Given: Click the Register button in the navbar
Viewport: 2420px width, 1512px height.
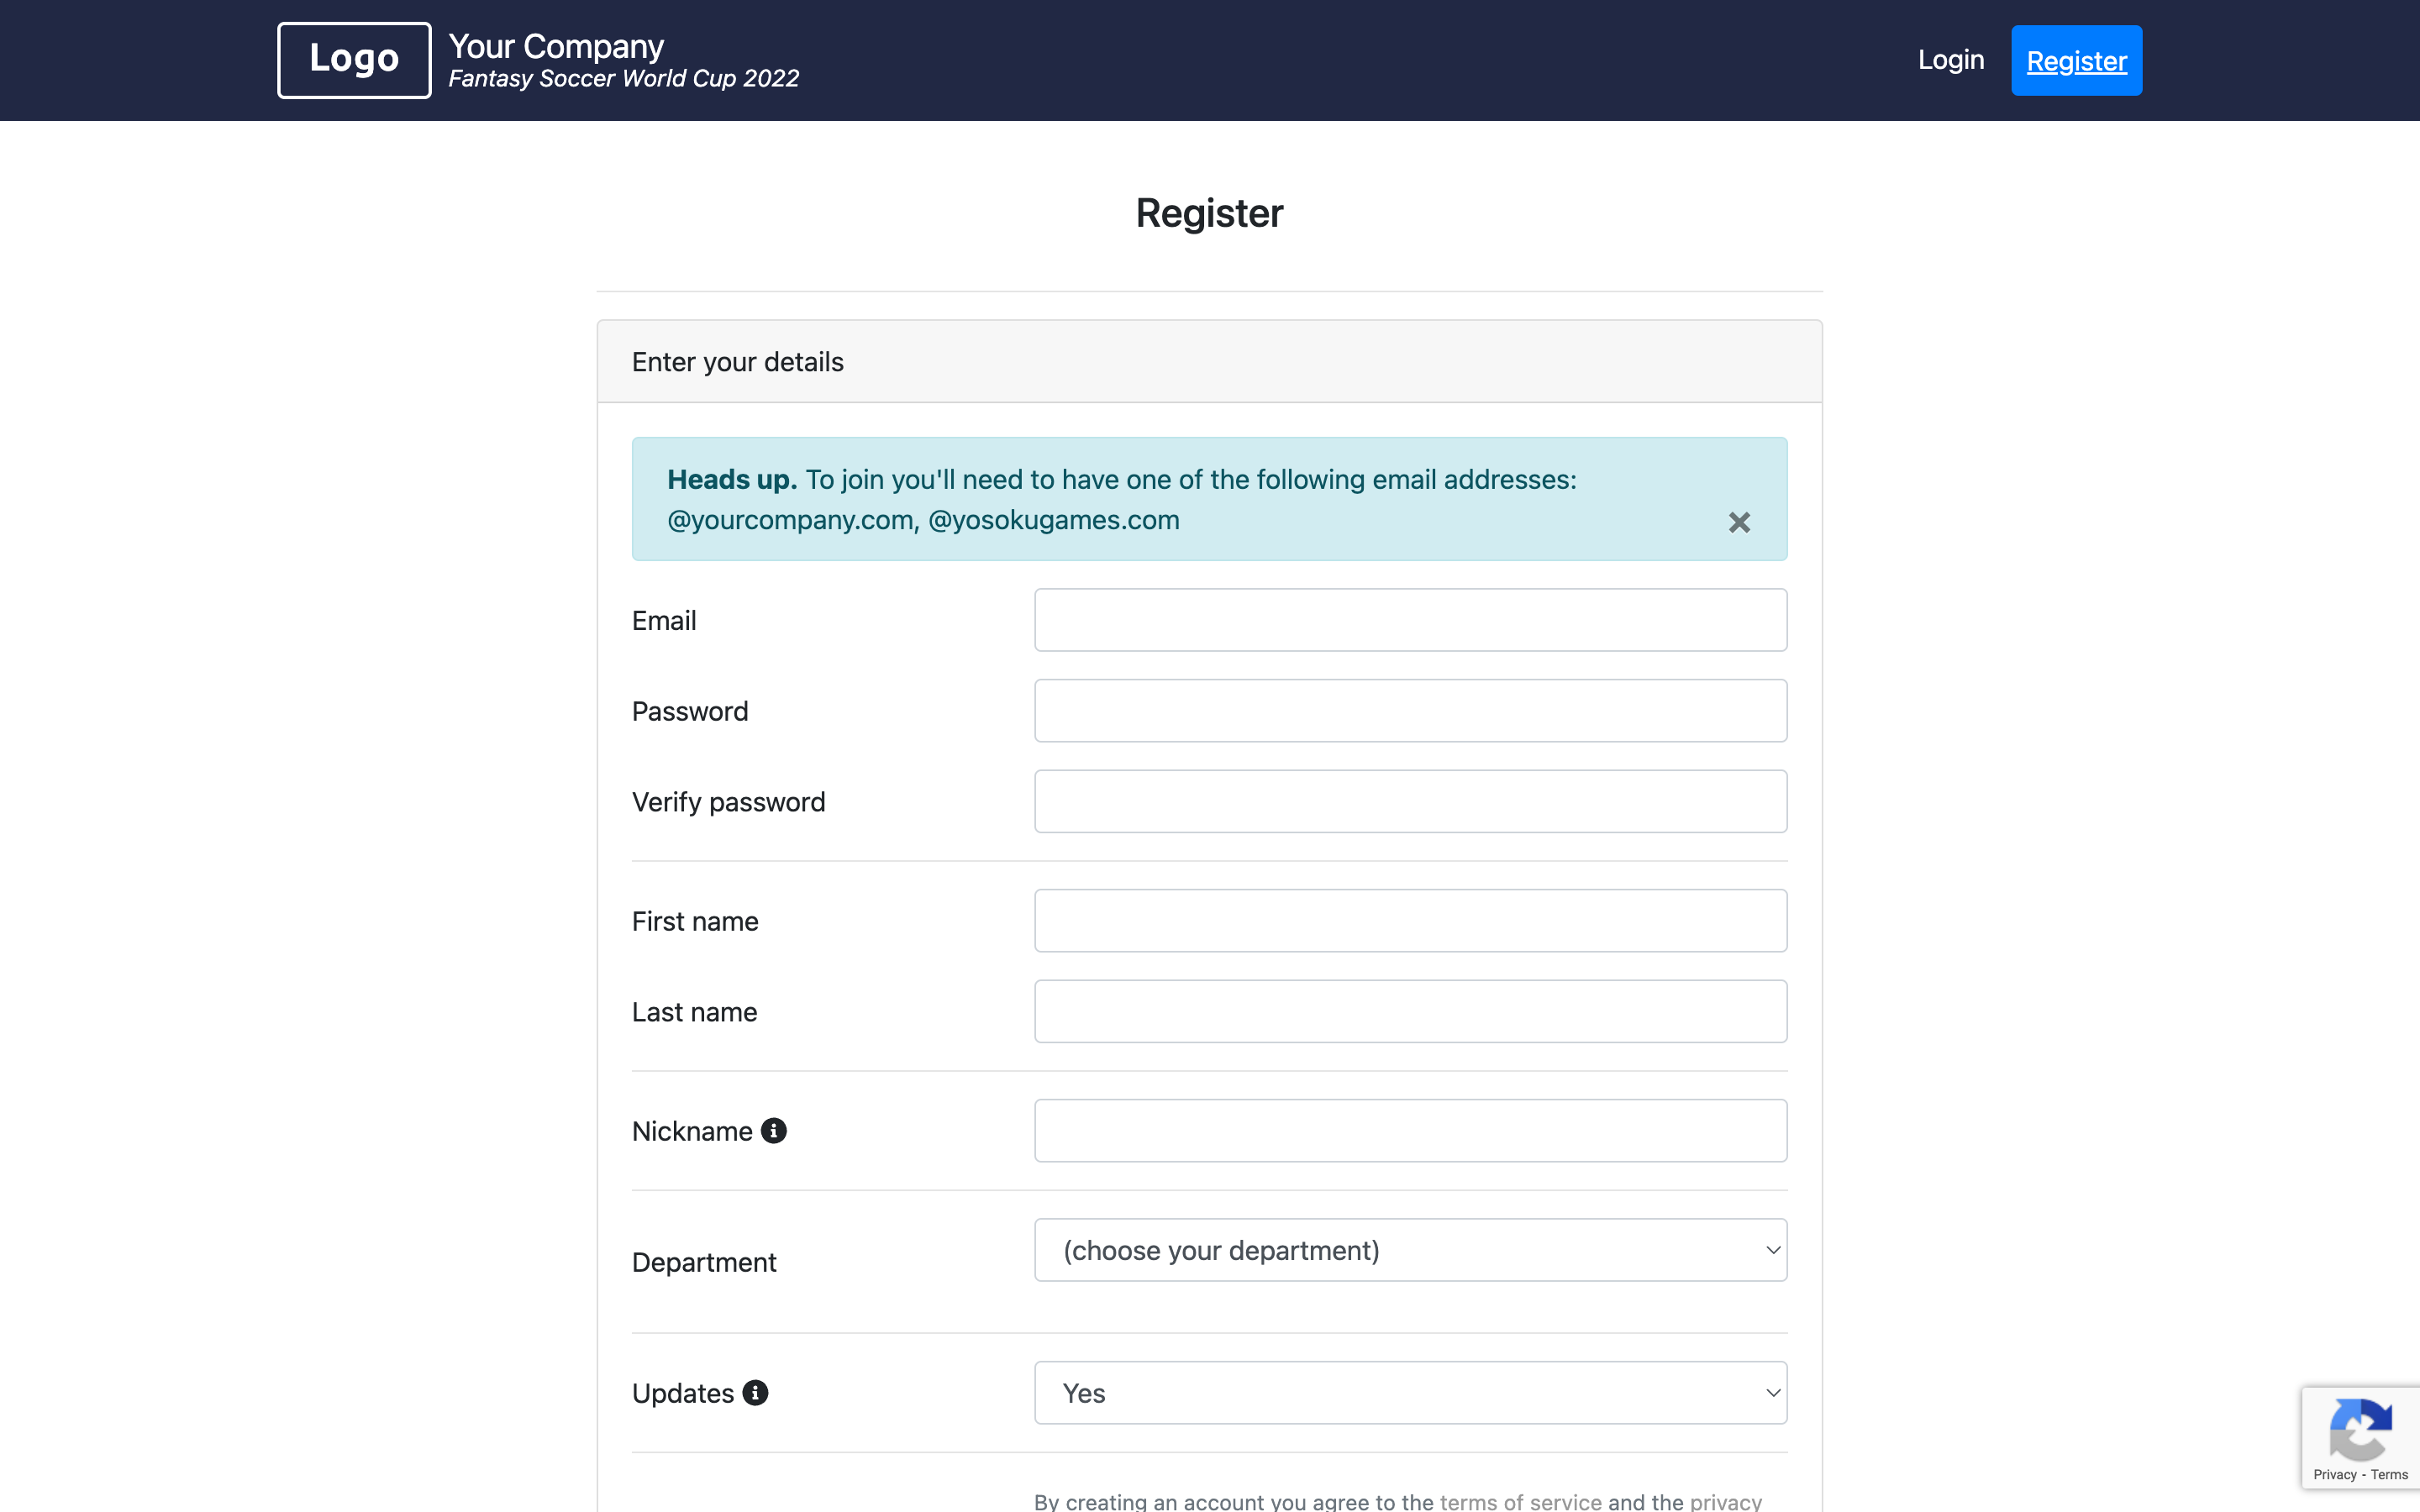Looking at the screenshot, I should pos(2077,60).
